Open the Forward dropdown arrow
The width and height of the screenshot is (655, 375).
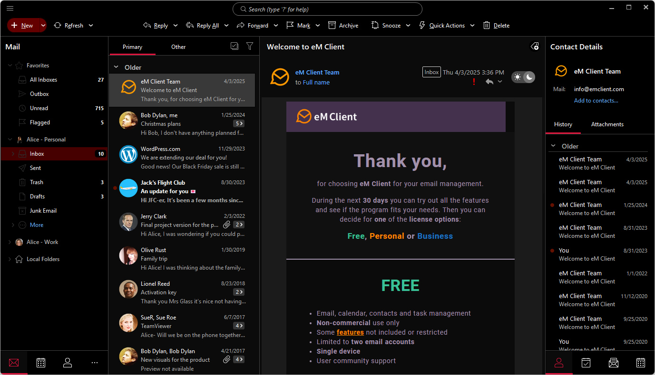click(276, 26)
